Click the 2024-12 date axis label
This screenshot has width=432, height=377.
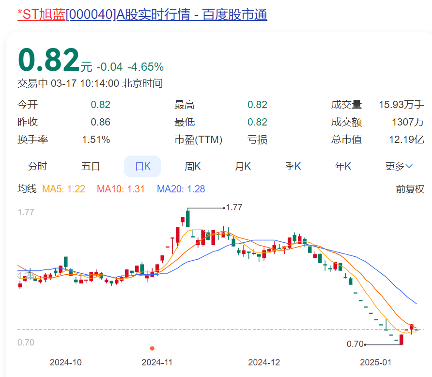[263, 362]
